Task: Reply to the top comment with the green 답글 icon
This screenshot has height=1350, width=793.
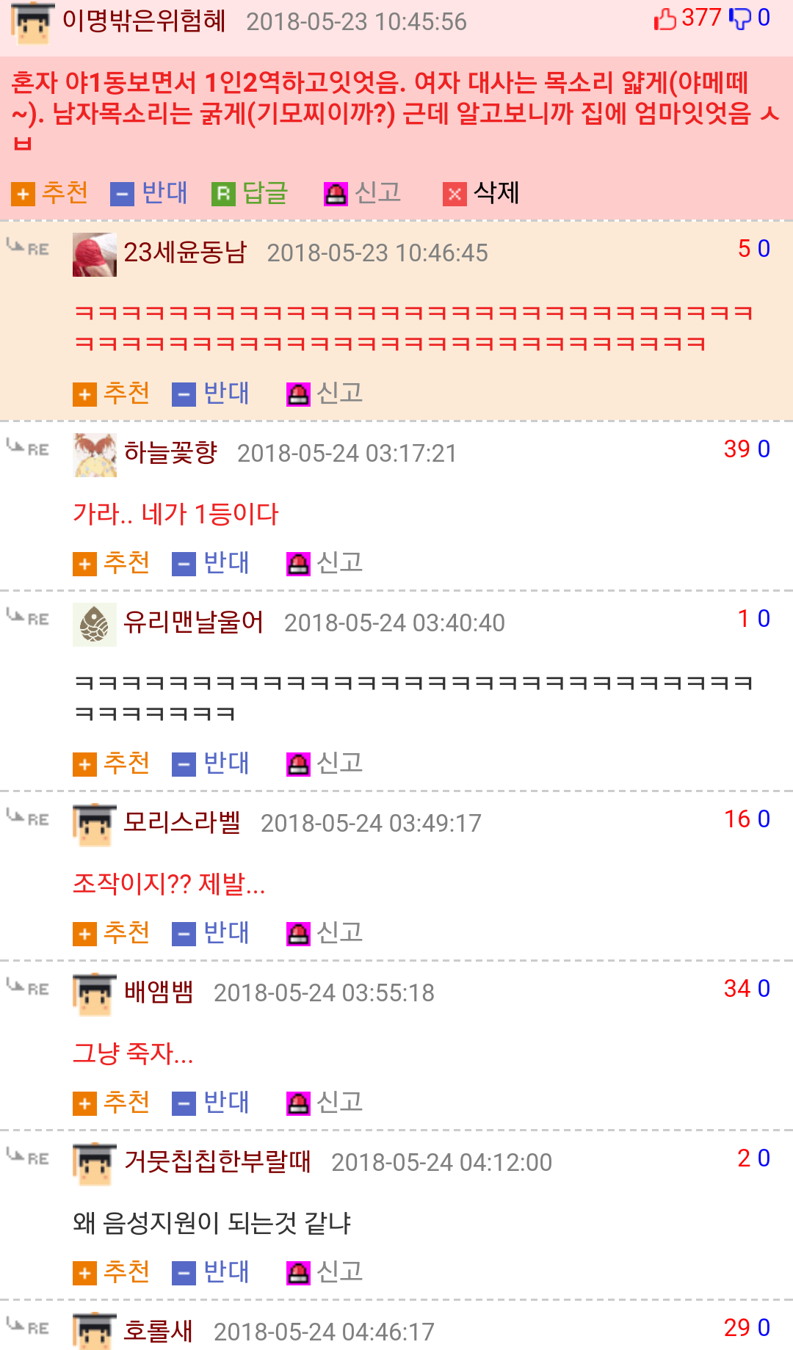Action: pyautogui.click(x=223, y=195)
